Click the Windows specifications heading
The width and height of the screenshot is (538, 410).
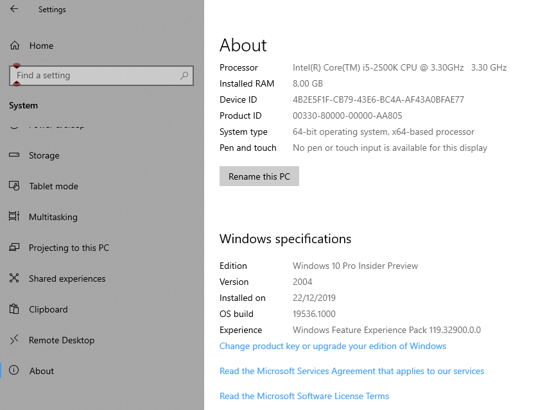coord(285,239)
